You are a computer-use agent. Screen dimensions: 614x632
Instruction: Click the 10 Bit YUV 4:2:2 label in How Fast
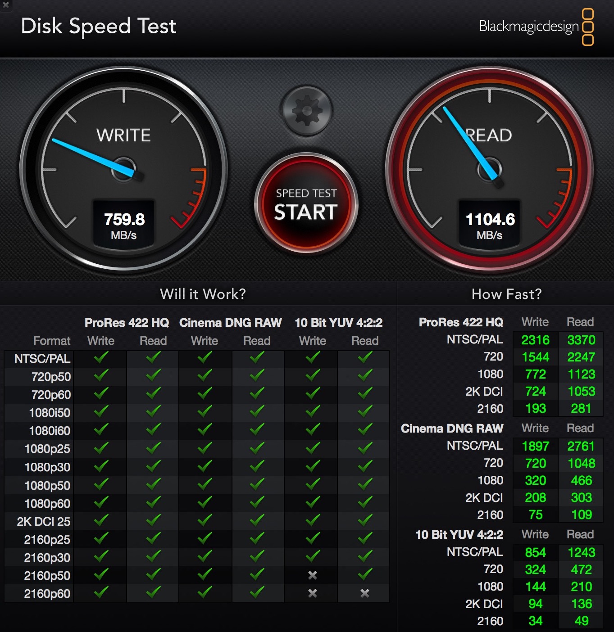click(459, 534)
